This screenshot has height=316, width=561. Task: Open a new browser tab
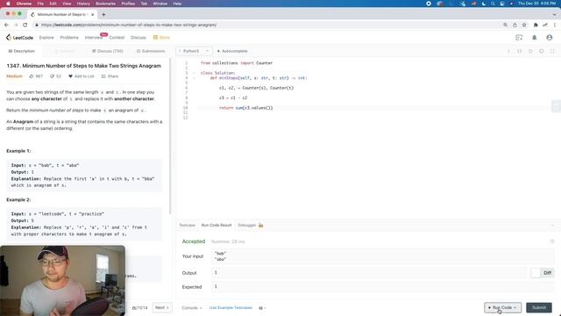[x=103, y=15]
